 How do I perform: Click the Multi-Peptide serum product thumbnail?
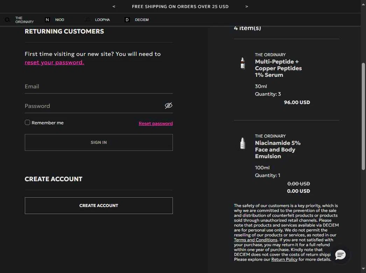tap(242, 64)
